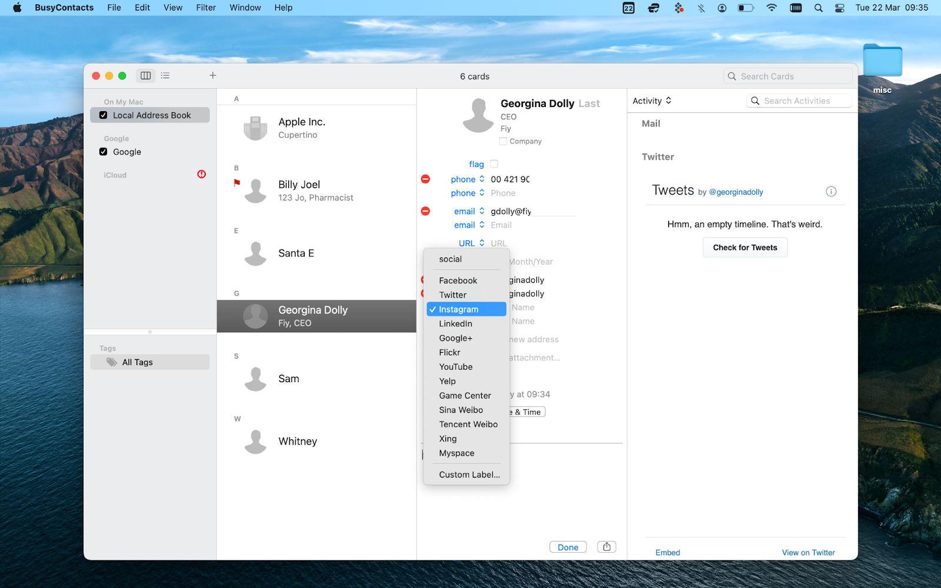Screen dimensions: 941x588
Task: Click the second Phone placeholder field
Action: (503, 193)
